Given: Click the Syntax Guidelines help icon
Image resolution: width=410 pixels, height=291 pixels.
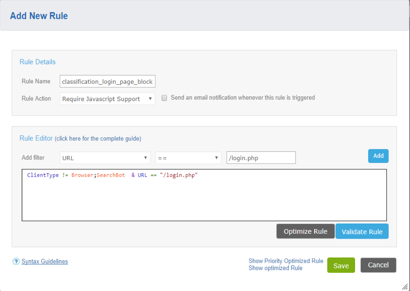Looking at the screenshot, I should pyautogui.click(x=16, y=261).
